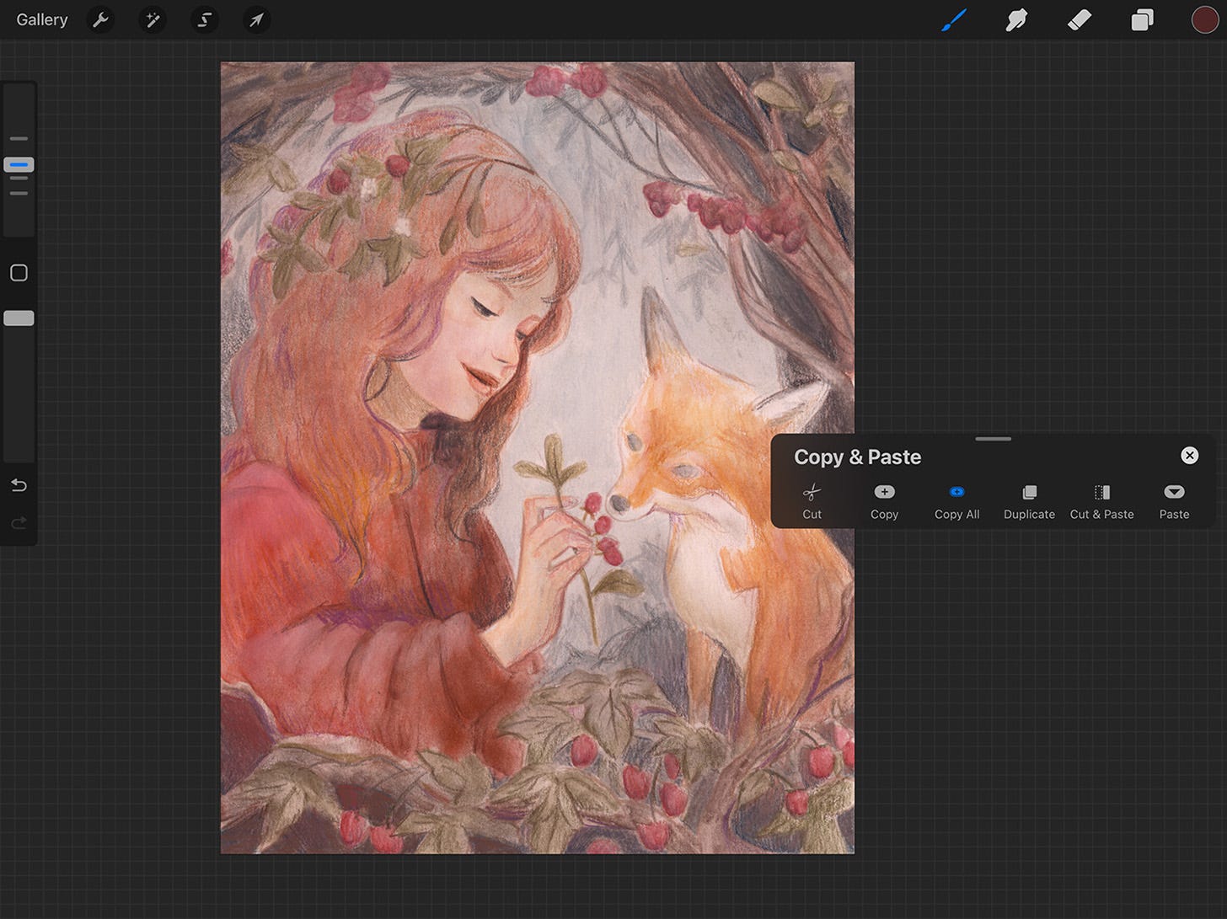Select the Smudge tool
This screenshot has width=1227, height=919.
click(x=1016, y=19)
